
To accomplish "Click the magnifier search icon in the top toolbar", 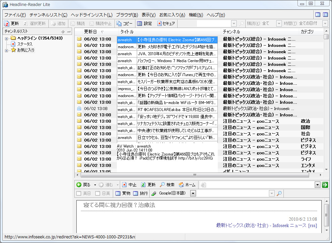I will click(x=241, y=24).
